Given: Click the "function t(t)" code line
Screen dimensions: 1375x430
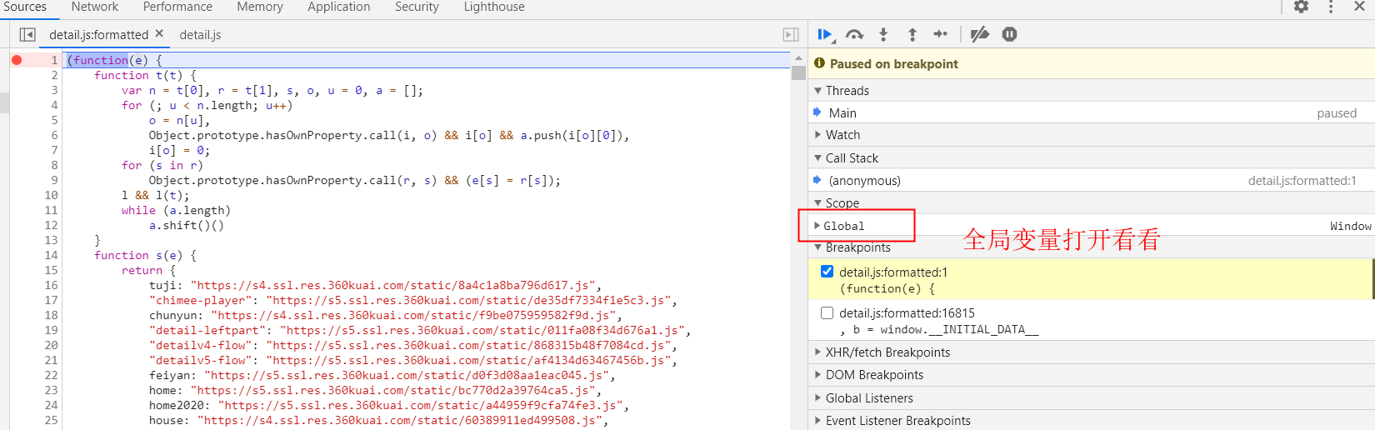Looking at the screenshot, I should coord(145,75).
